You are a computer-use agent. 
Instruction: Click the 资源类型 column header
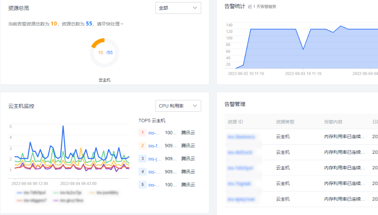coord(285,122)
